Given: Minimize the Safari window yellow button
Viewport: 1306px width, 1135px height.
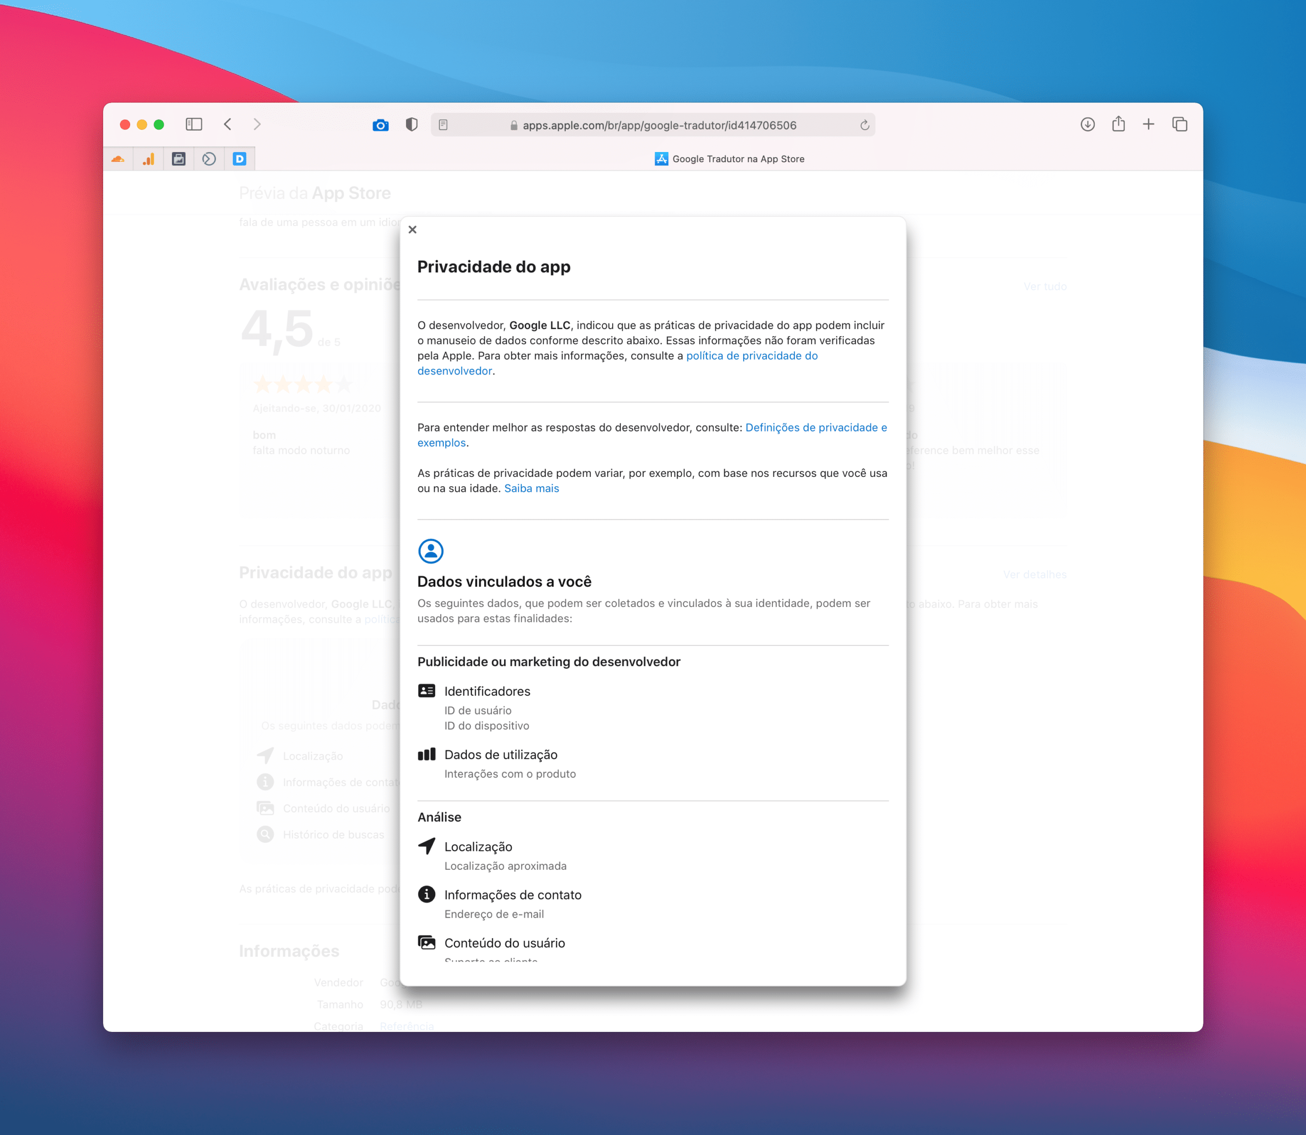Looking at the screenshot, I should [142, 125].
